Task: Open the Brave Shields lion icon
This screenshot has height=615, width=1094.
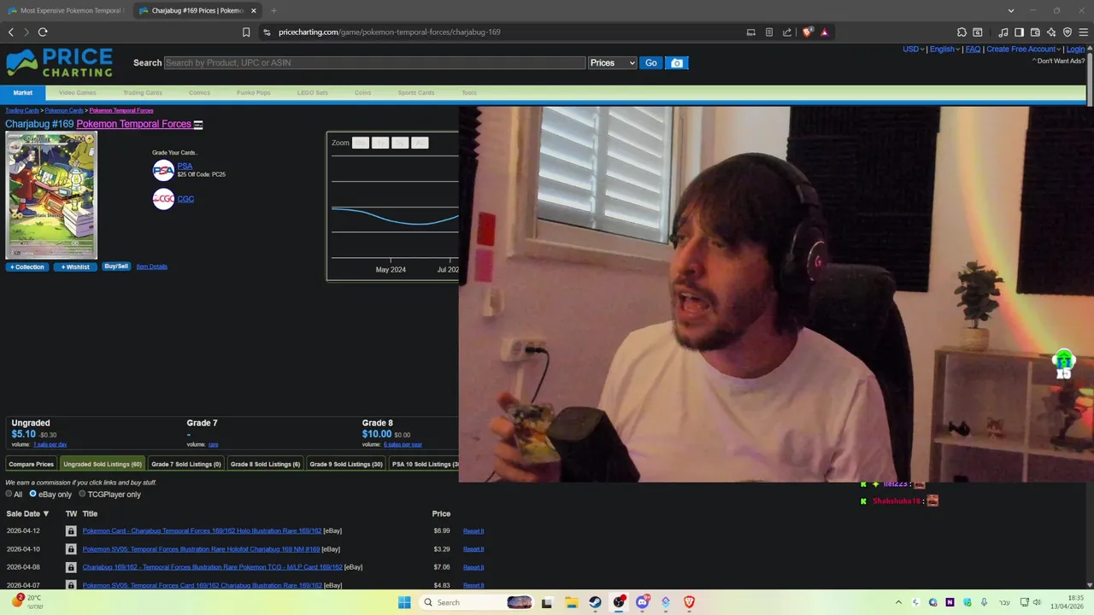Action: [808, 32]
